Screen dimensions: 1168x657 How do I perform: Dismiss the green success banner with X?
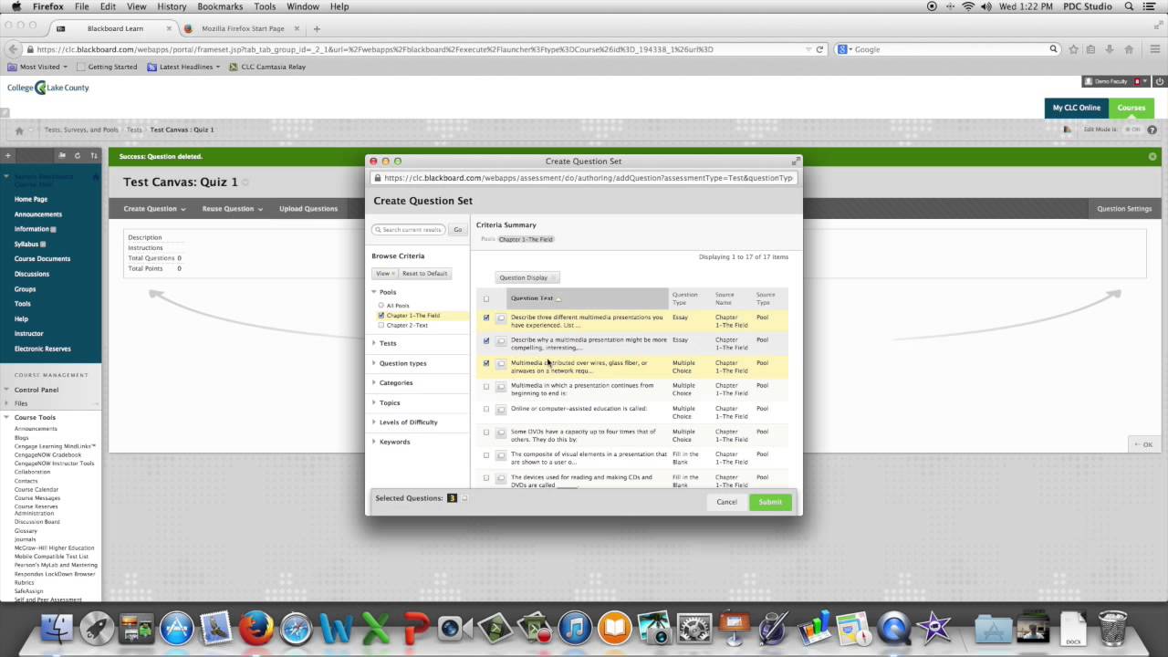1152,157
